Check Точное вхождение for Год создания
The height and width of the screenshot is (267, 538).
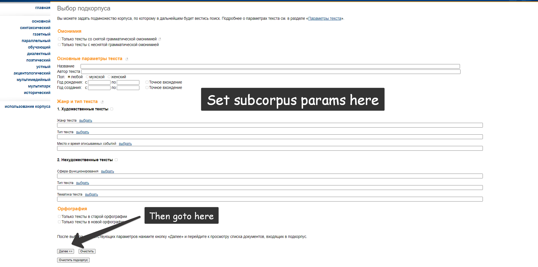coord(147,87)
